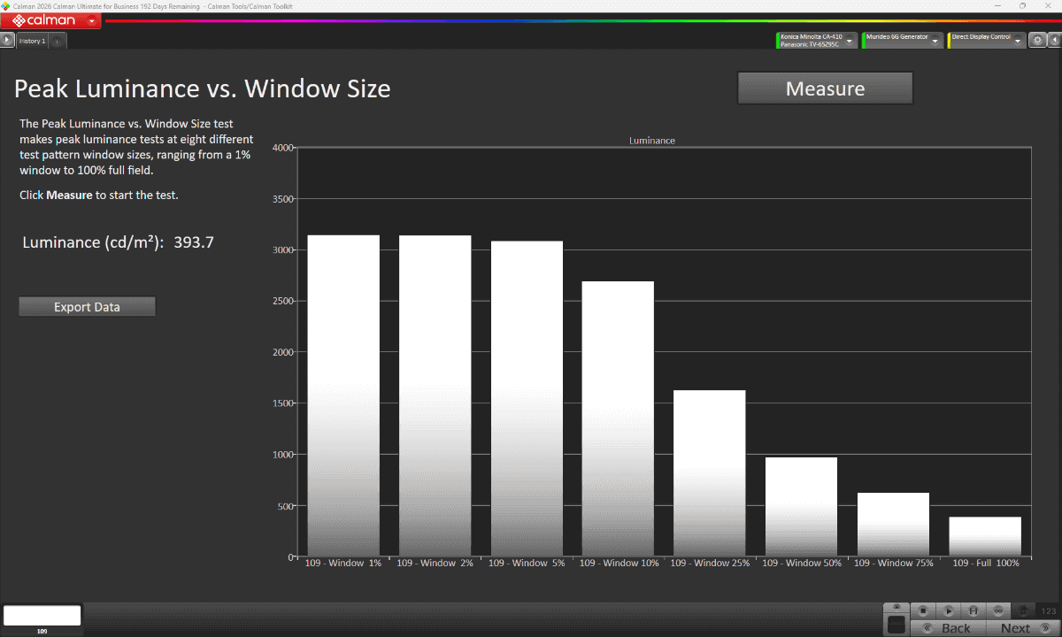Screen dimensions: 1062x637
Task: Click the Calman app icon in title bar
Action: pos(6,5)
